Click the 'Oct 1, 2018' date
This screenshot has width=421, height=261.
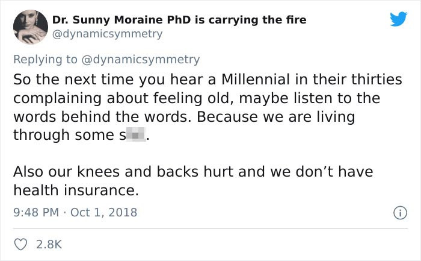[103, 212]
